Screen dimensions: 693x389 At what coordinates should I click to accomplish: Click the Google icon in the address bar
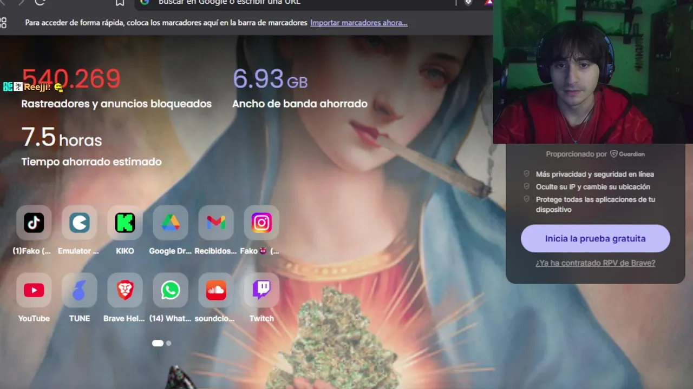click(x=145, y=2)
